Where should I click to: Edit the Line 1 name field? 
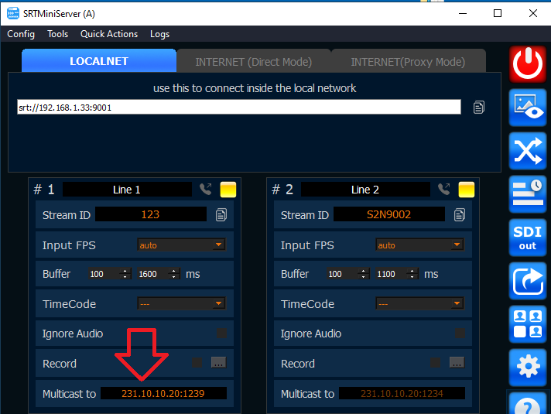click(x=127, y=190)
